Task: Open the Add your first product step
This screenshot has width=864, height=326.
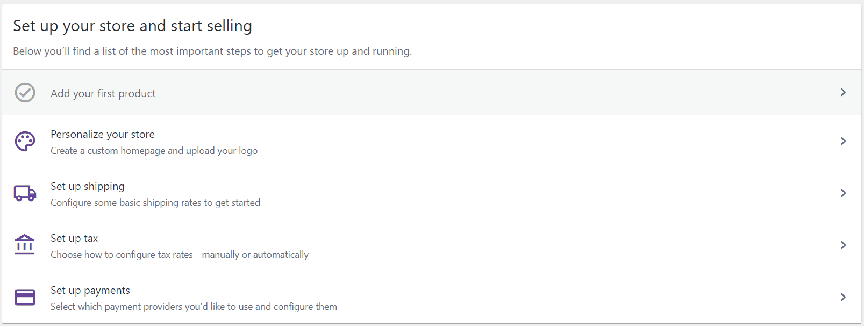Action: pyautogui.click(x=103, y=93)
